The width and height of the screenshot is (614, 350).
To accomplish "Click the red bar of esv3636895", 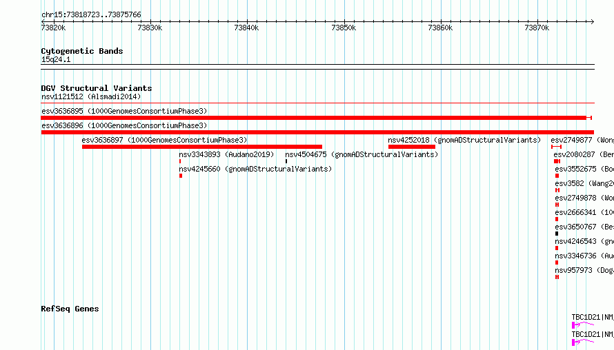I will 316,118.
